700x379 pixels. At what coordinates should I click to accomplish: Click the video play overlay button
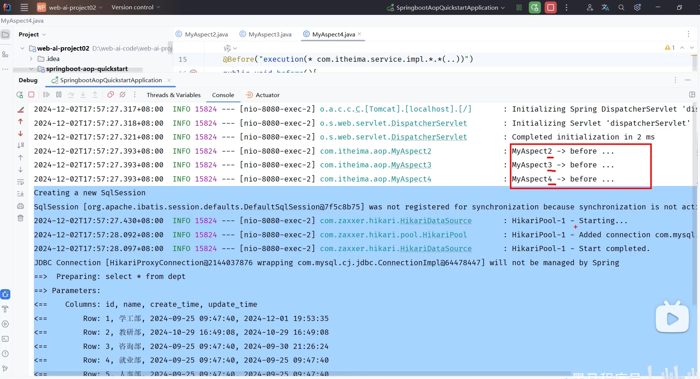click(x=672, y=318)
